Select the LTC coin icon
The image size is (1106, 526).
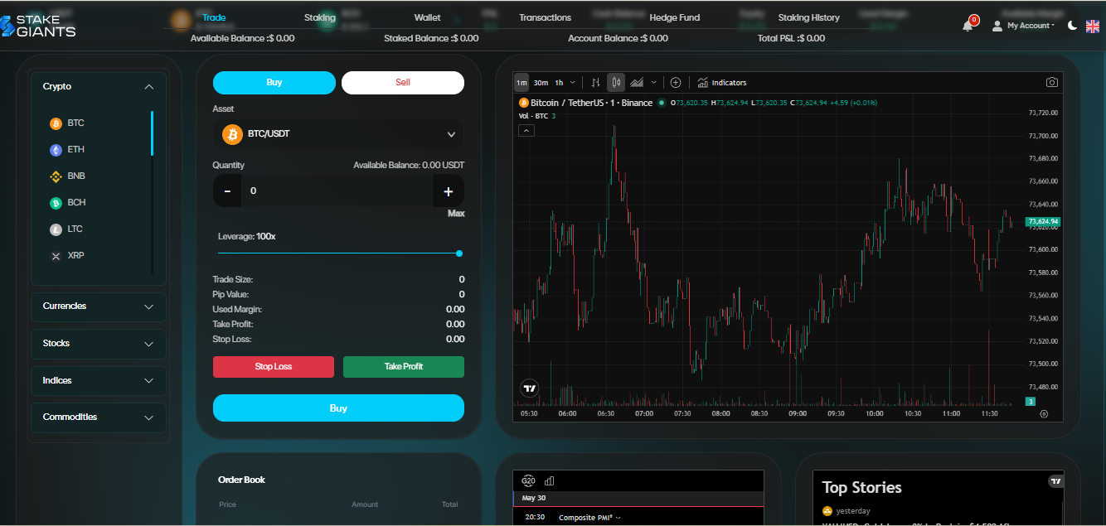(56, 229)
